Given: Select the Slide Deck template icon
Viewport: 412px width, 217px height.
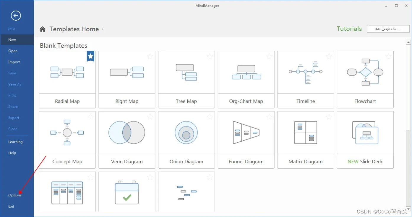Looking at the screenshot, I should (365, 132).
